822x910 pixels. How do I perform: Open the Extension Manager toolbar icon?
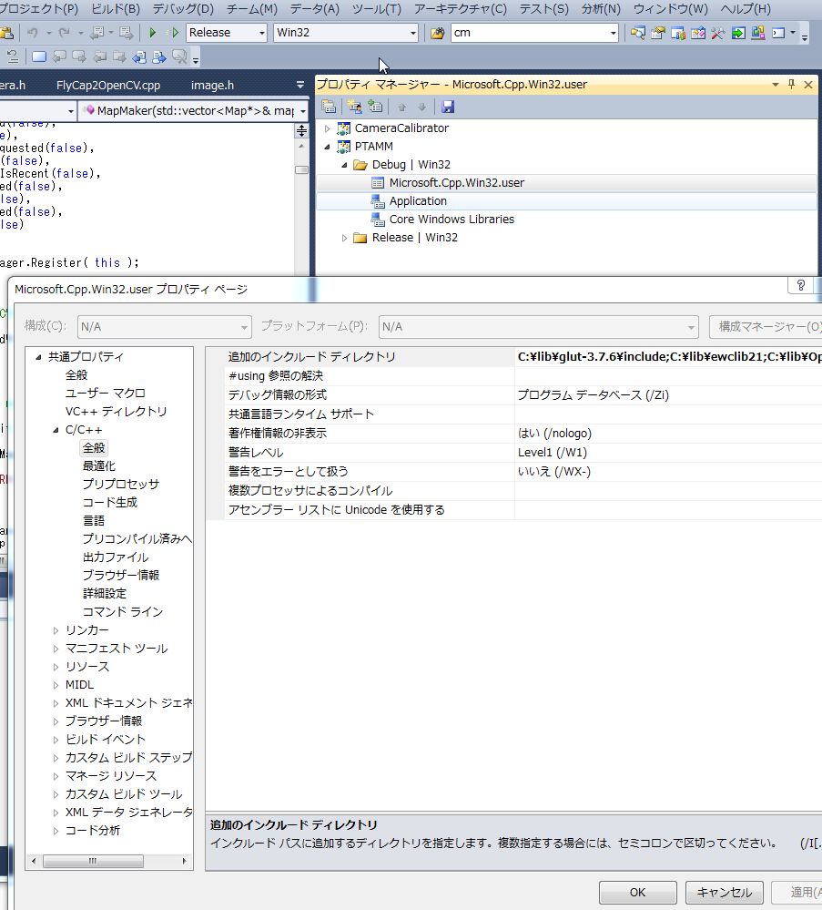(x=757, y=33)
